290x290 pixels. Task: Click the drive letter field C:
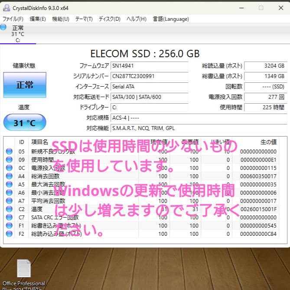[149, 108]
